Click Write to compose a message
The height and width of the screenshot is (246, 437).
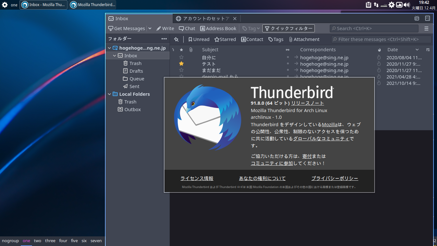(x=165, y=29)
